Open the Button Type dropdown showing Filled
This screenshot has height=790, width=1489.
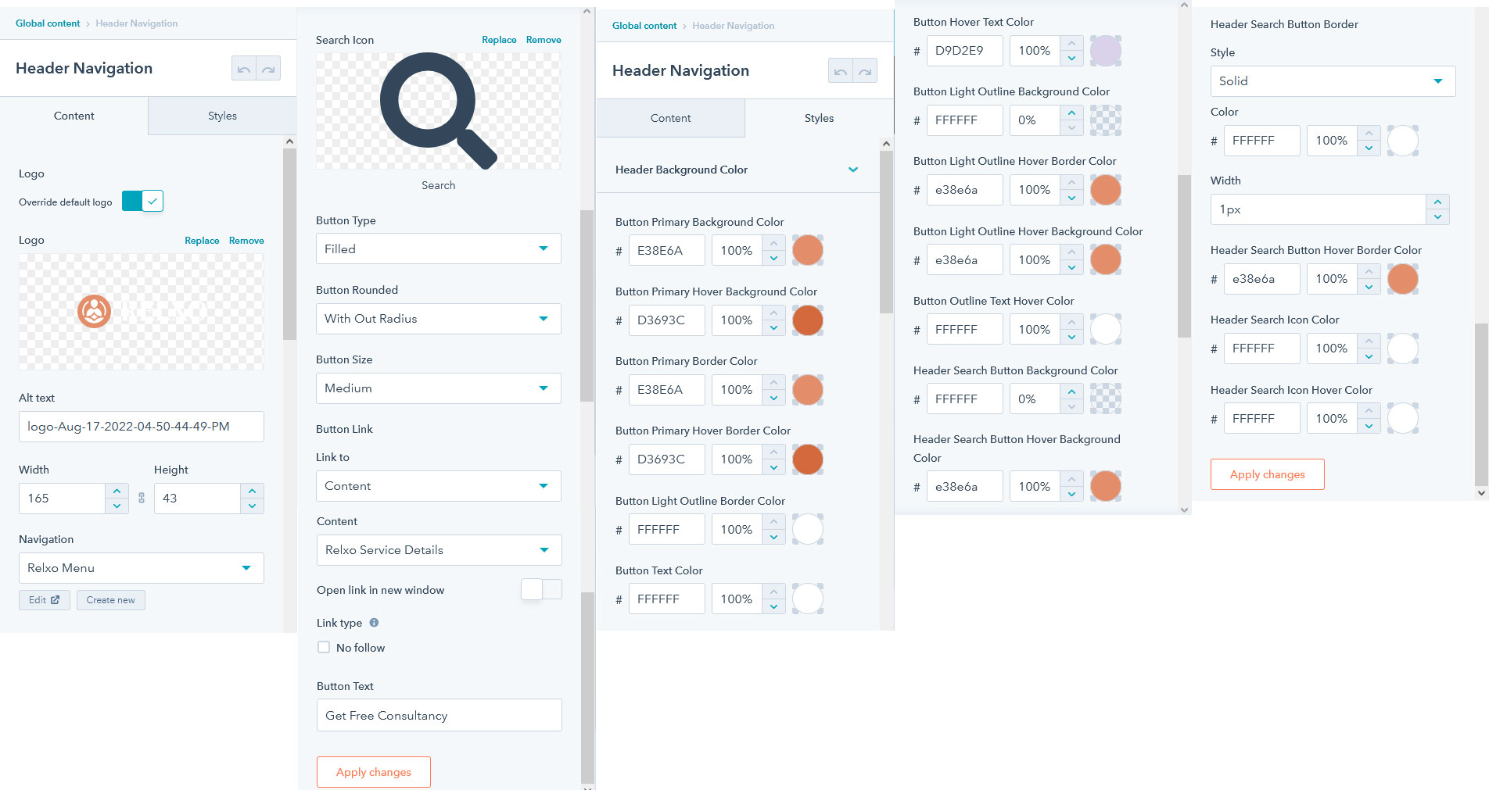coord(438,248)
